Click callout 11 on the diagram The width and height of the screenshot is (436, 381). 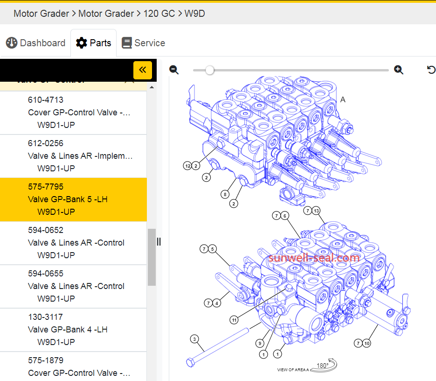234,320
